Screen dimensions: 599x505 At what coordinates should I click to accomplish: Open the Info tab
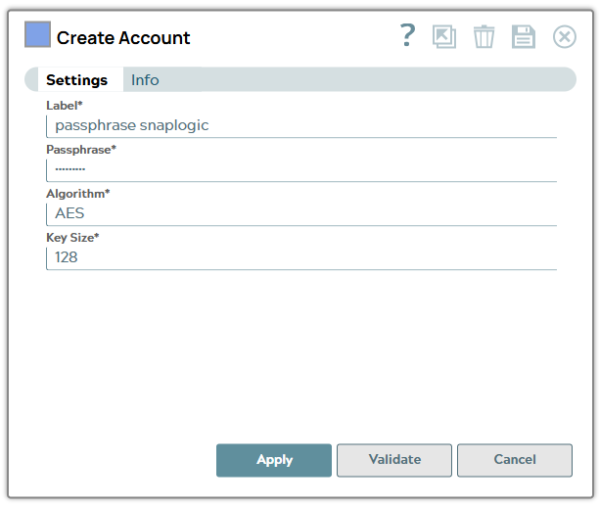pyautogui.click(x=145, y=80)
